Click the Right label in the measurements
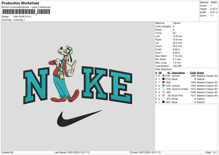219x155 pixels. pyautogui.click(x=158, y=39)
